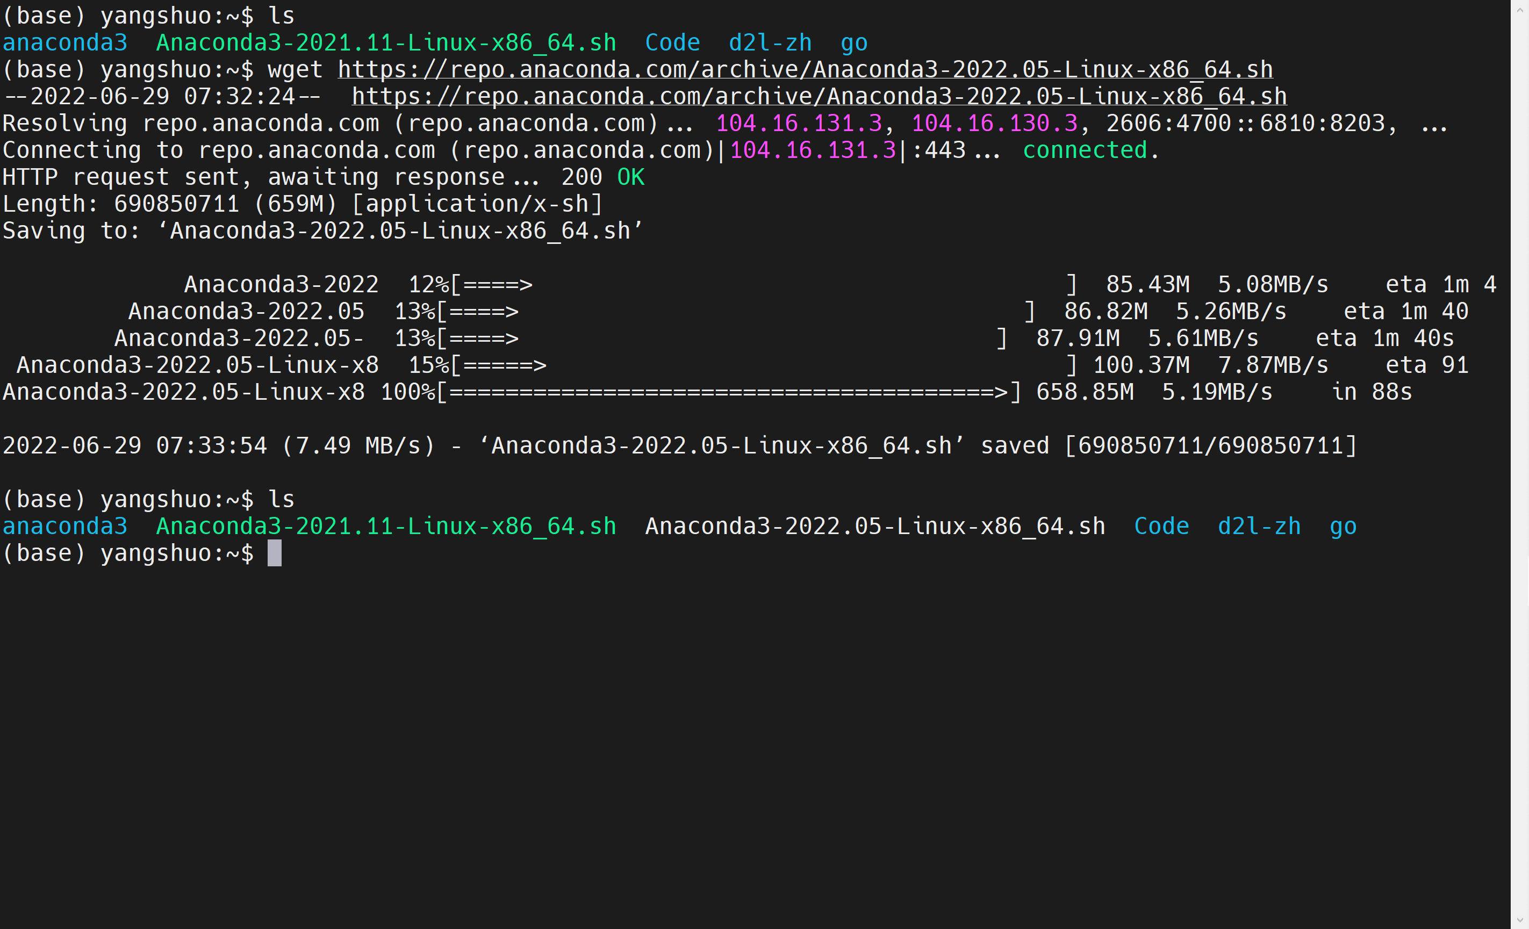This screenshot has height=929, width=1529.
Task: Click the 100% completed progress bar
Action: (729, 392)
